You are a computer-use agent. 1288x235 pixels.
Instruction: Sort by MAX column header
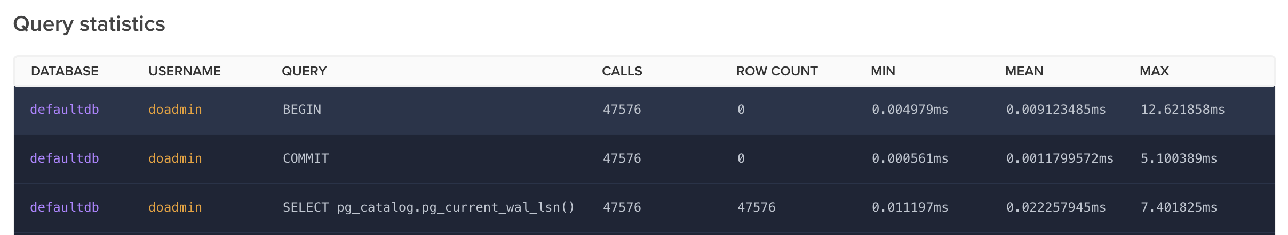1154,71
